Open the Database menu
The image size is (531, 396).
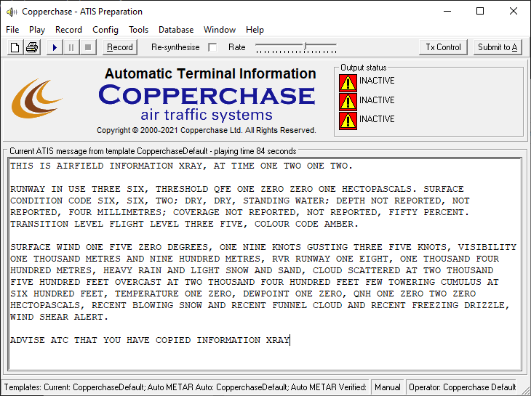[176, 30]
